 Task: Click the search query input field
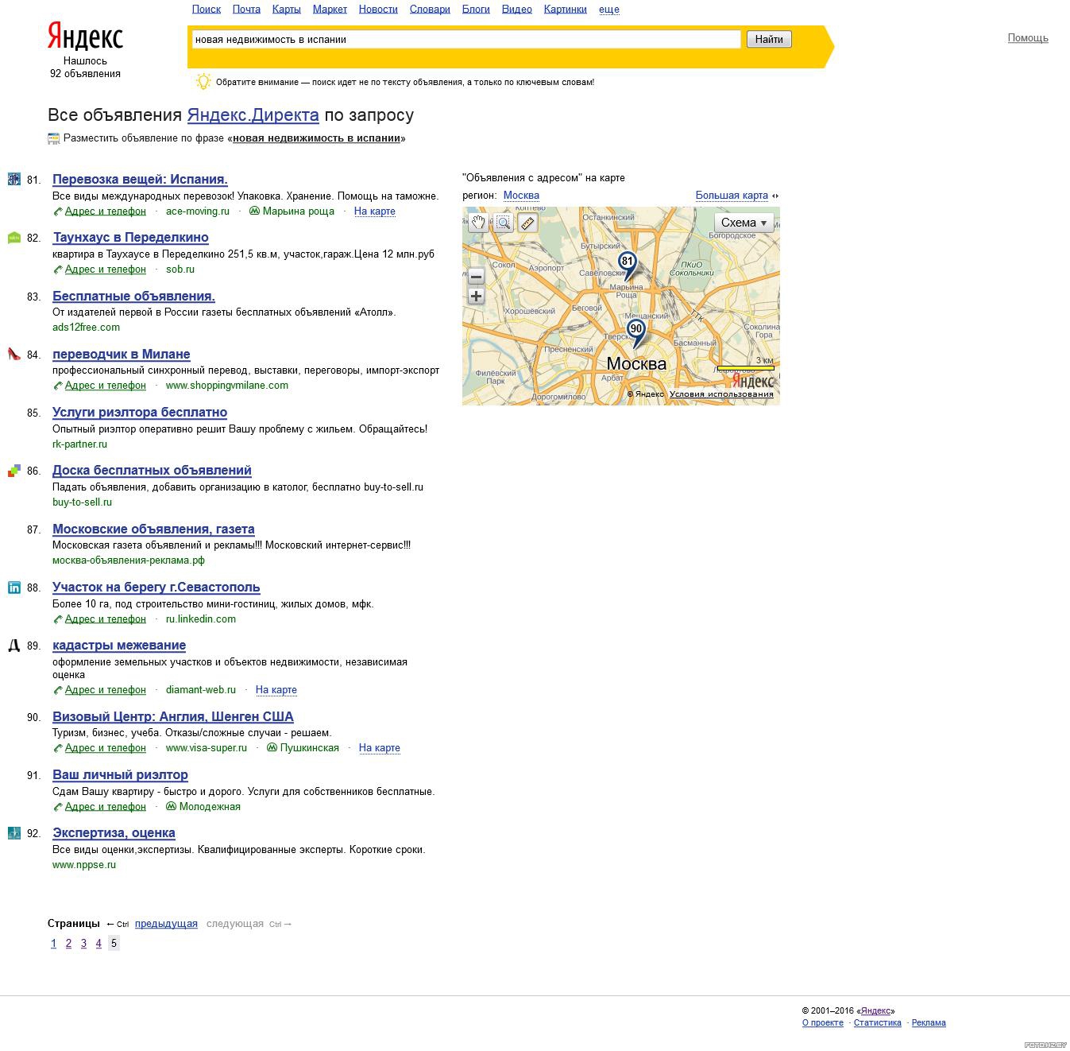466,39
